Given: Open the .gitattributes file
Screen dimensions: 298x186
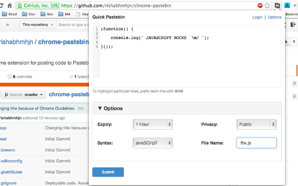Looking at the screenshot, I should coord(11,172).
